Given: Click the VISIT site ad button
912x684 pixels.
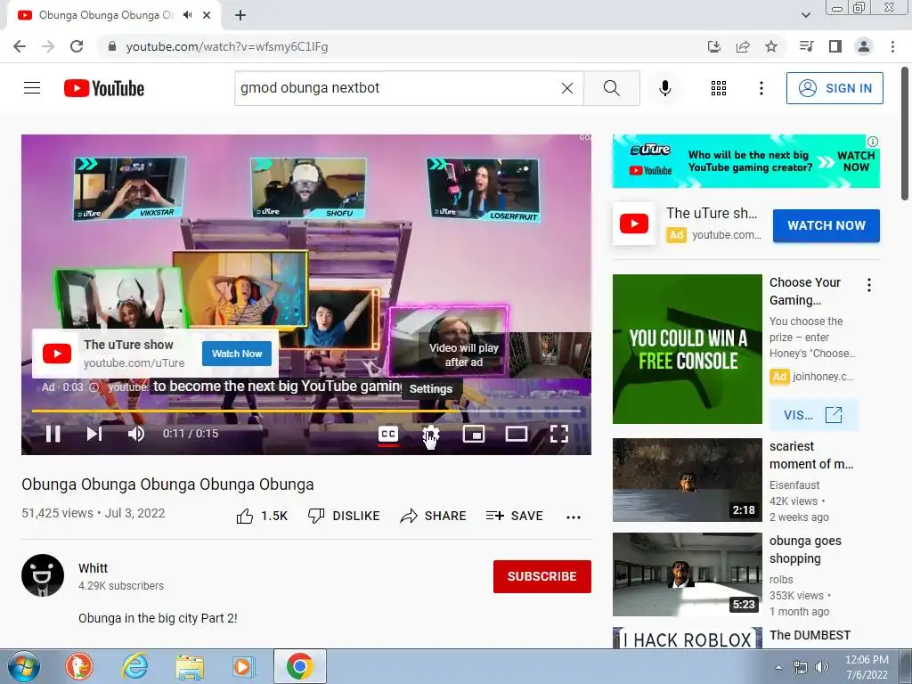Looking at the screenshot, I should pyautogui.click(x=813, y=415).
